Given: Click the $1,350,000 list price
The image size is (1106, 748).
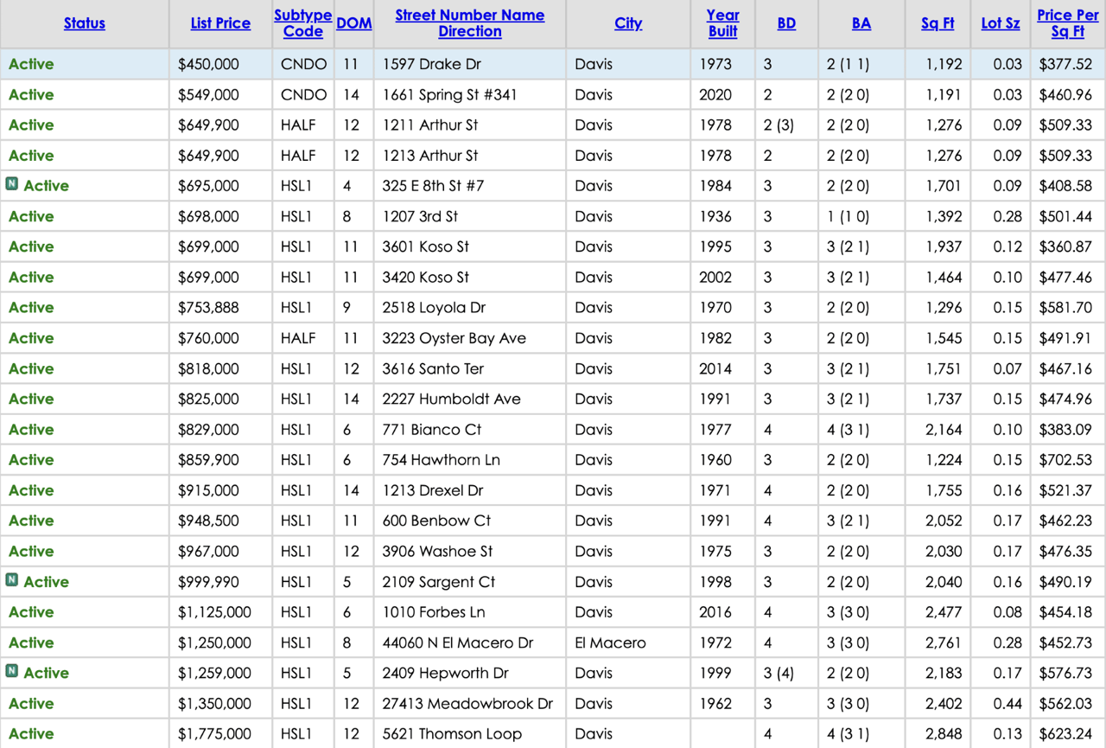Looking at the screenshot, I should click(214, 704).
